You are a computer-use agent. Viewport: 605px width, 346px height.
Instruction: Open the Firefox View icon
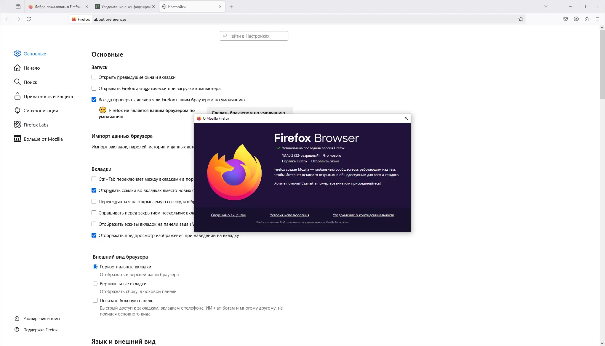(18, 7)
